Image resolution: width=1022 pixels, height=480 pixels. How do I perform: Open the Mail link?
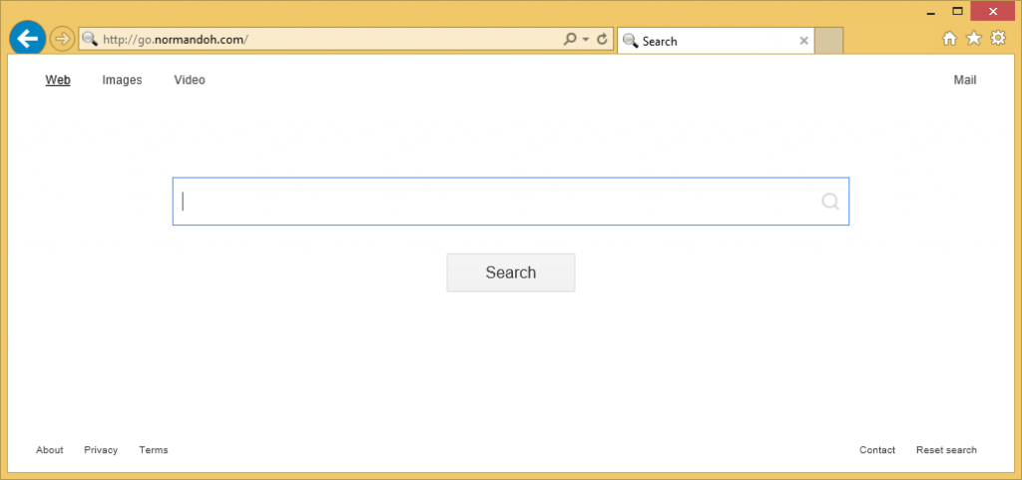[965, 80]
